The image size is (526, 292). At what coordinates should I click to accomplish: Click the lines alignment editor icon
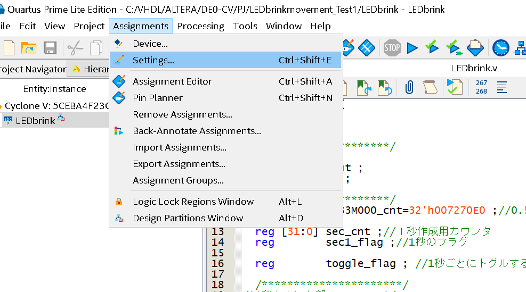point(502,87)
